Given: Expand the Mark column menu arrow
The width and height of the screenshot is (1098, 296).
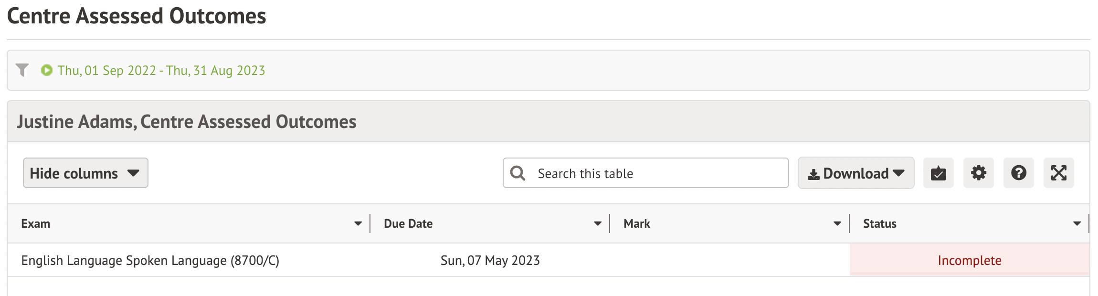Looking at the screenshot, I should [x=837, y=223].
